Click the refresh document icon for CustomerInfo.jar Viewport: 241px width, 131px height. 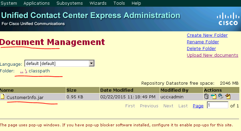click(x=221, y=96)
